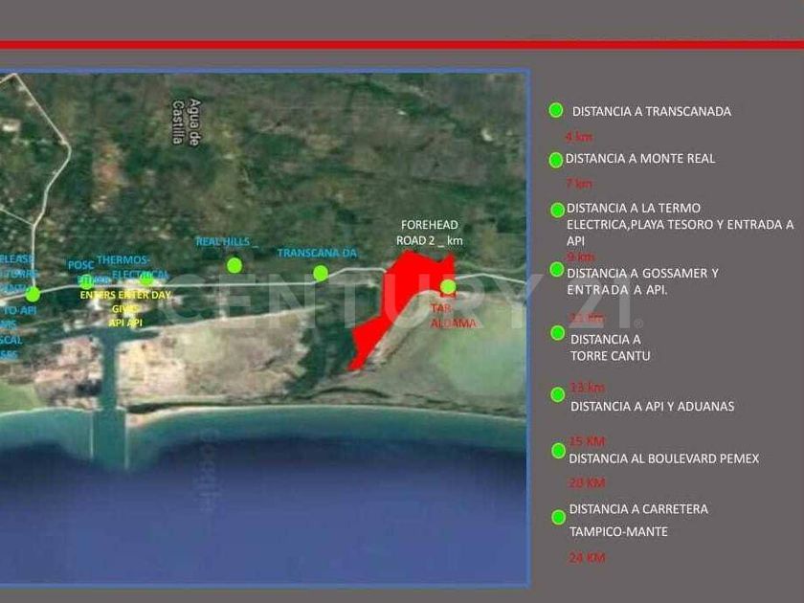Click the 'TORRE CANTU' legend text

click(x=611, y=356)
